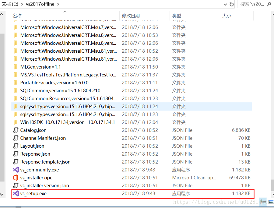Click the Win10SDK_10.0.17134 folder icon
The height and width of the screenshot is (208, 274).
(16, 122)
